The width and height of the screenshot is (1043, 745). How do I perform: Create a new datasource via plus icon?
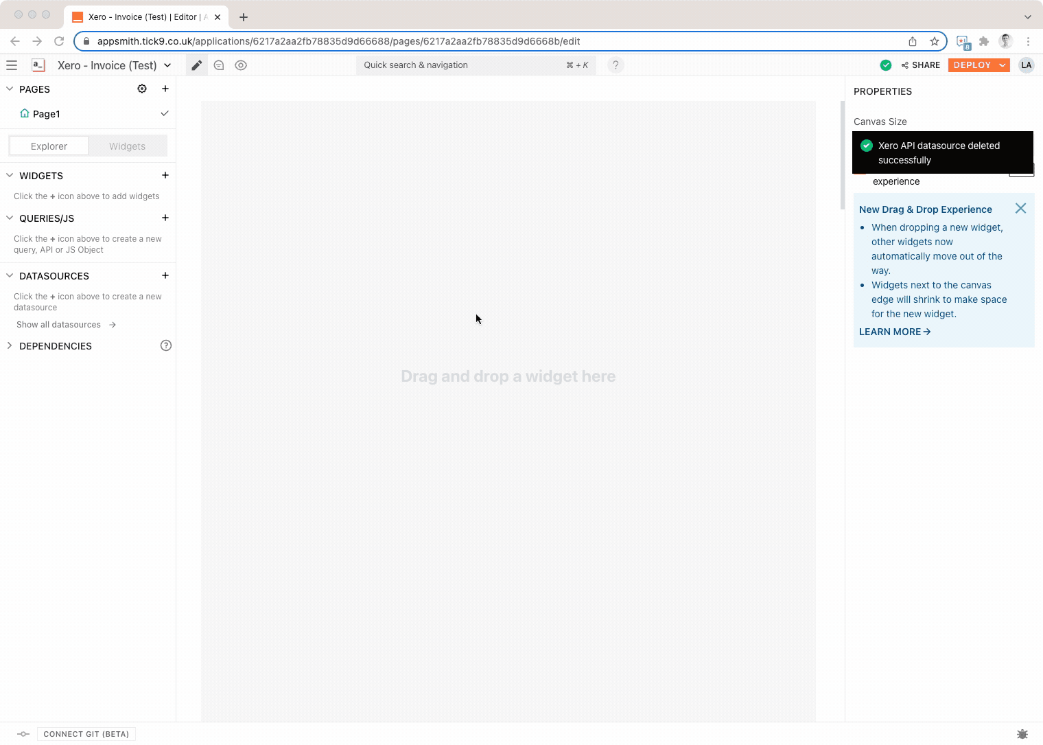(165, 275)
